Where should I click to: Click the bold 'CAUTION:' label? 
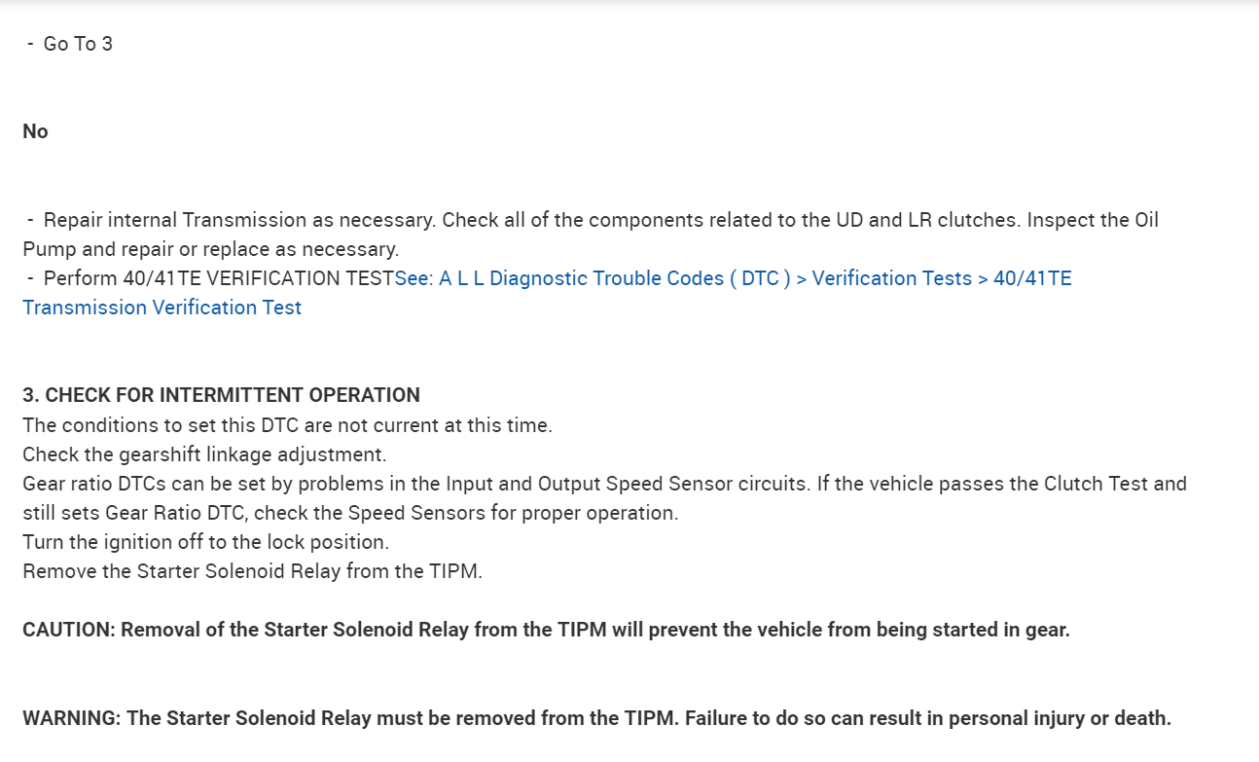pyautogui.click(x=69, y=630)
